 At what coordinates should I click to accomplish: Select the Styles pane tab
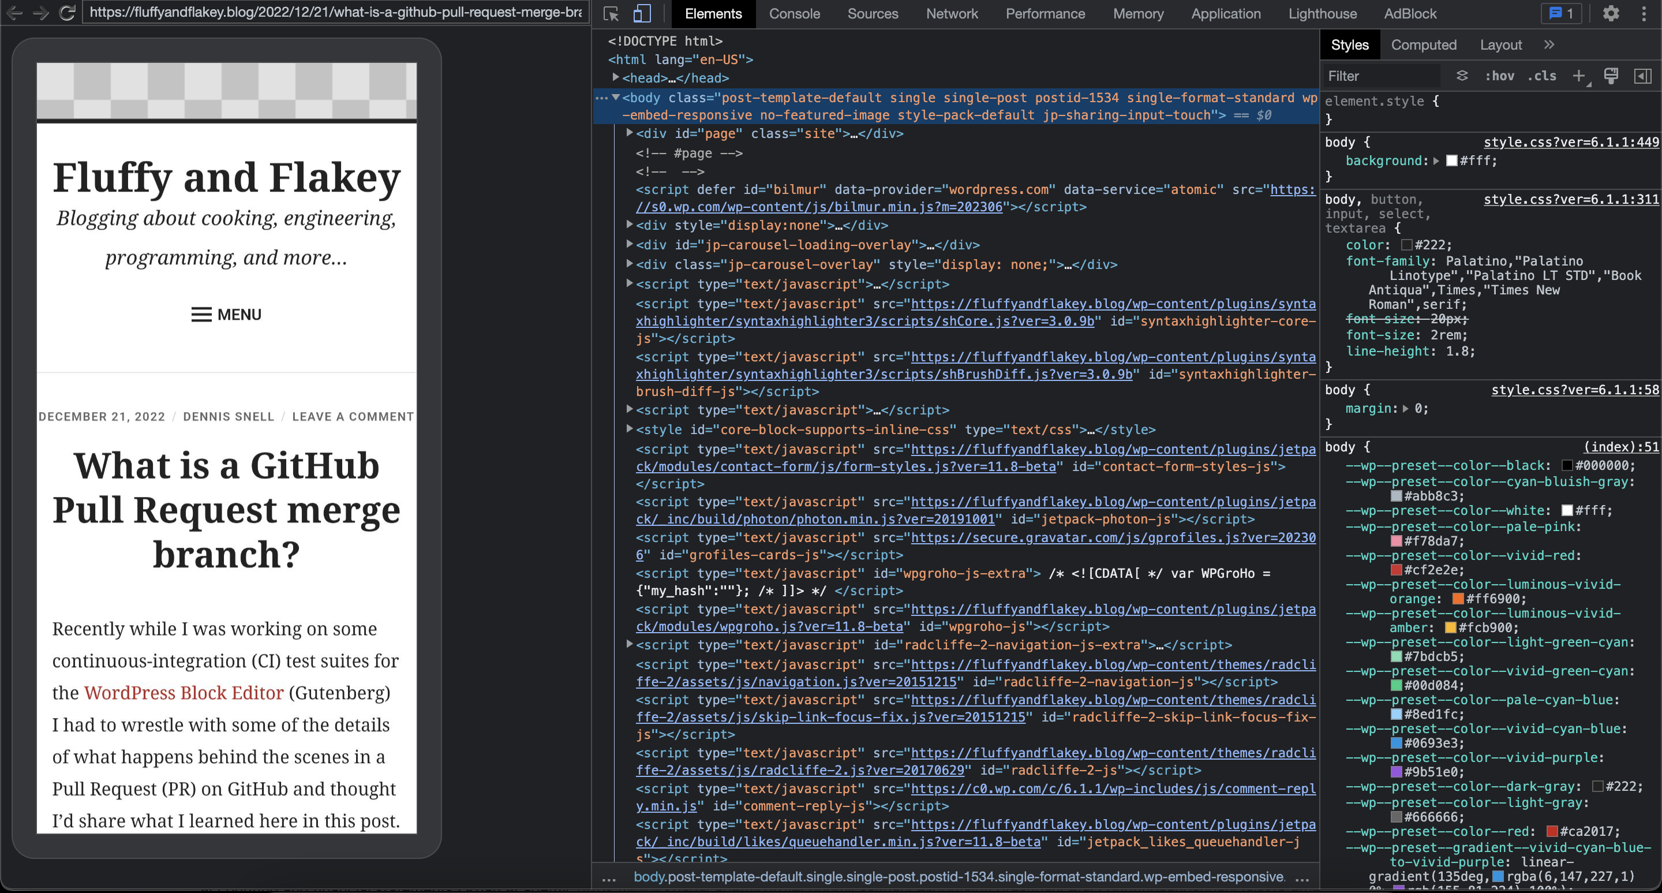tap(1350, 44)
